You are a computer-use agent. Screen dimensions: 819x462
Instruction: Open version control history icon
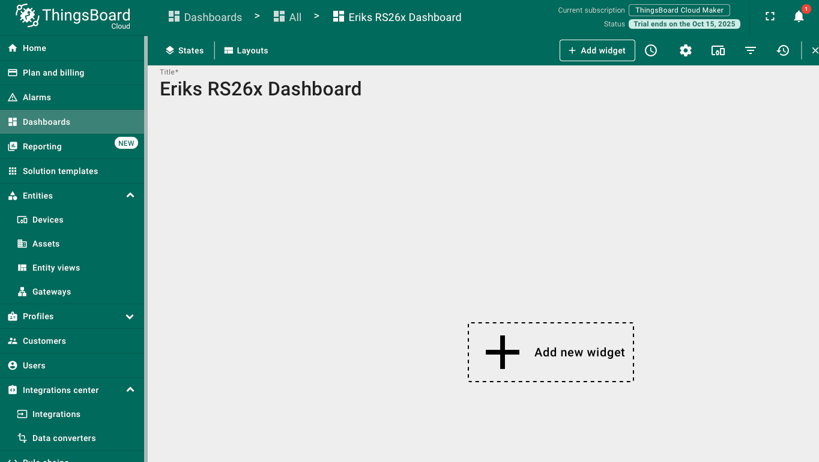click(783, 51)
